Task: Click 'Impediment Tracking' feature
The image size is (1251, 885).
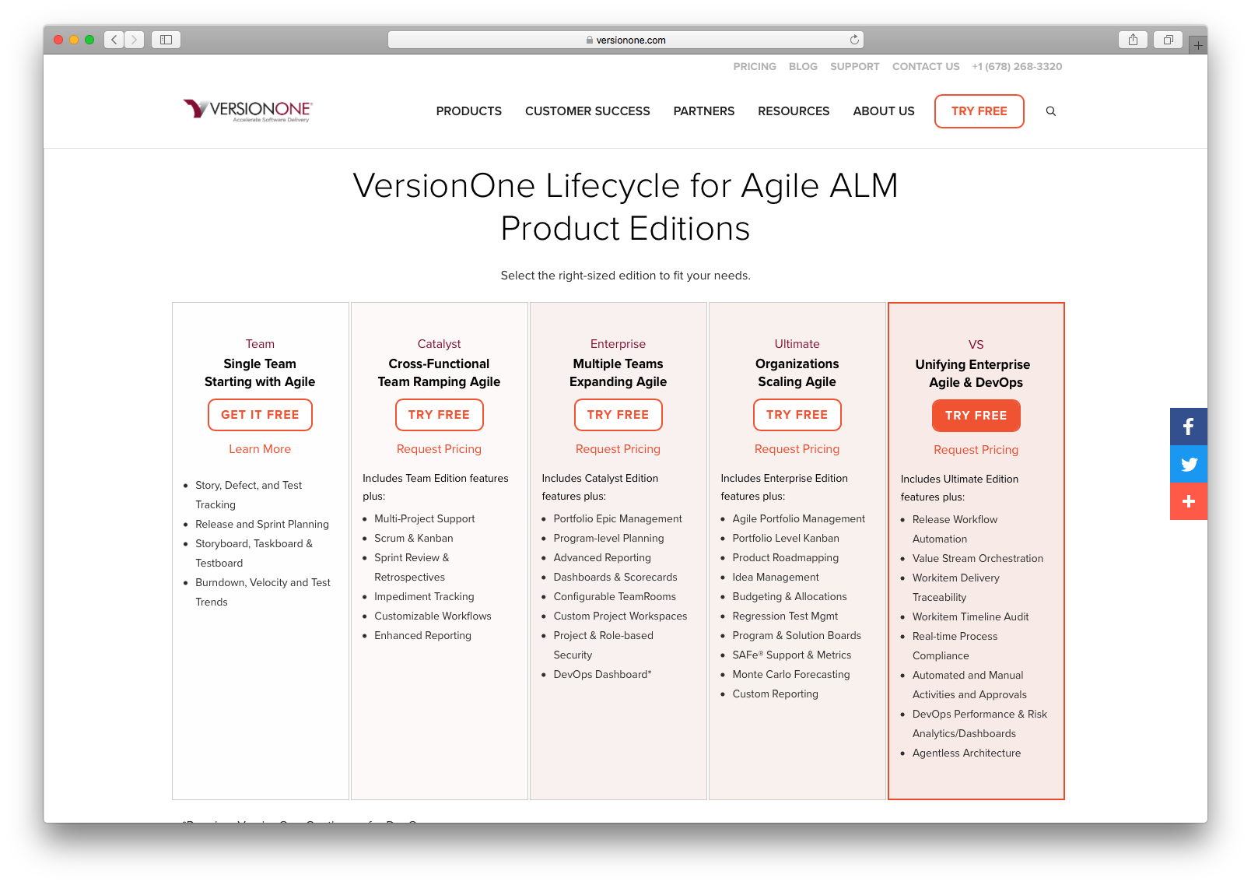Action: [x=424, y=597]
